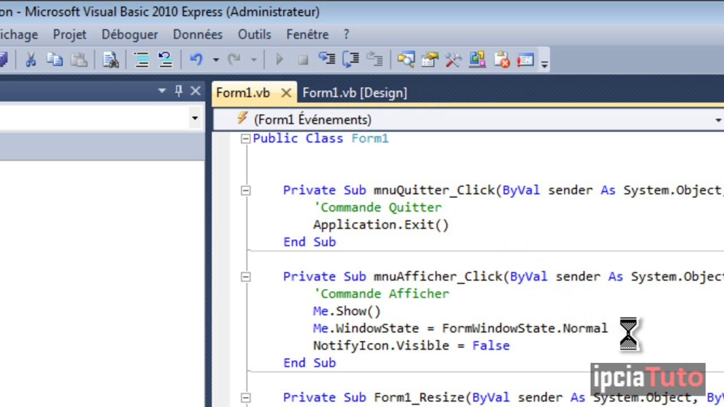This screenshot has height=407, width=724.
Task: Close the Form1.vb code tab
Action: tap(286, 93)
